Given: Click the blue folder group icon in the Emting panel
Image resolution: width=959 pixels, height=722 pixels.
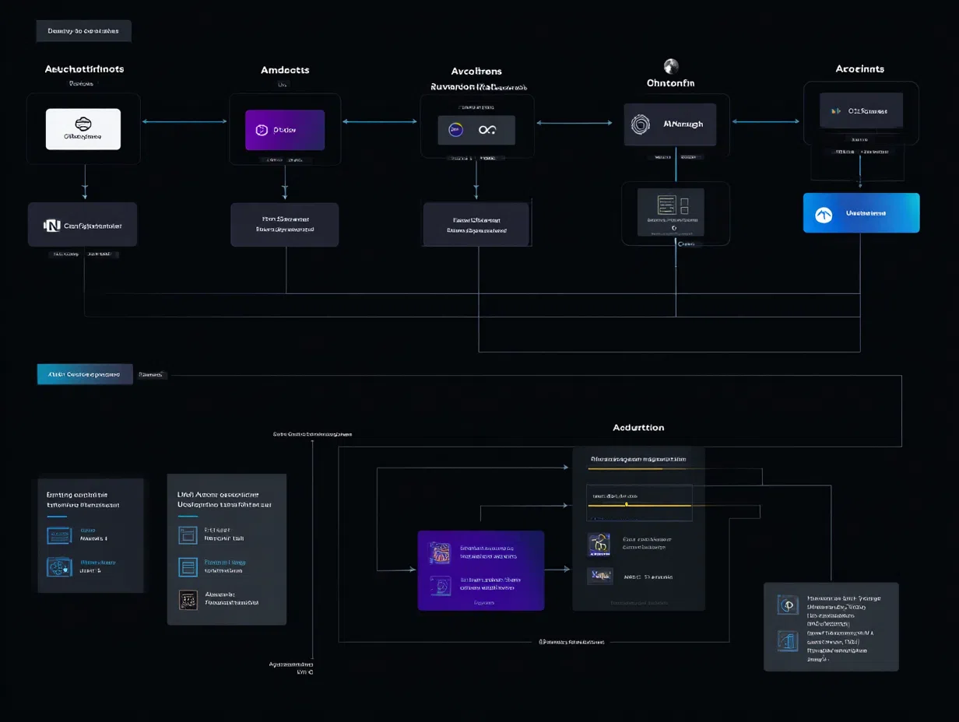Looking at the screenshot, I should pyautogui.click(x=59, y=566).
